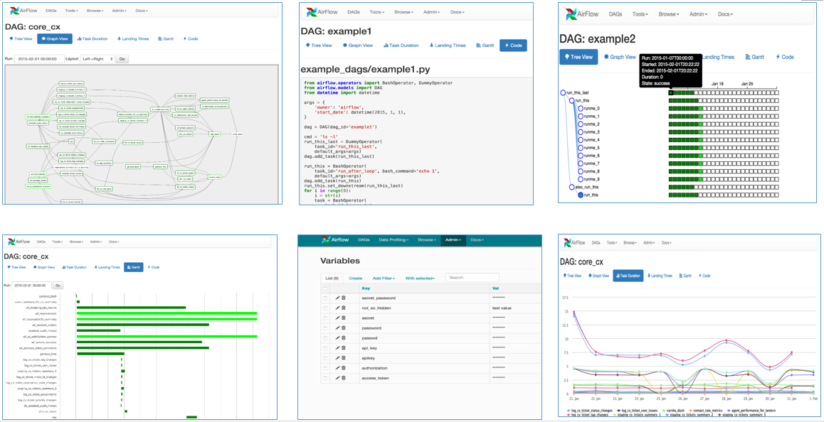Tick the checkbox for the passwd row
This screenshot has width=824, height=422.
[x=324, y=337]
